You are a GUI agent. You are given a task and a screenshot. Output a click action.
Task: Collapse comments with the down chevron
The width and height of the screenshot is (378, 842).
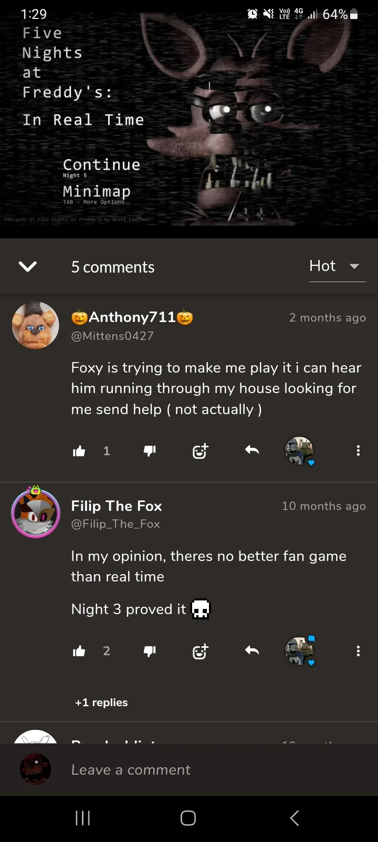[27, 267]
